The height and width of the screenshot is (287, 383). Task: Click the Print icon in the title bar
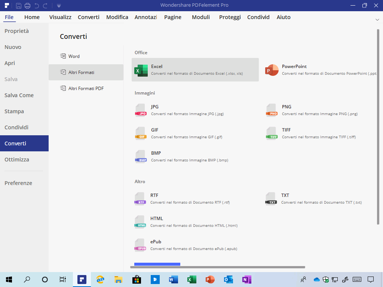click(x=27, y=5)
